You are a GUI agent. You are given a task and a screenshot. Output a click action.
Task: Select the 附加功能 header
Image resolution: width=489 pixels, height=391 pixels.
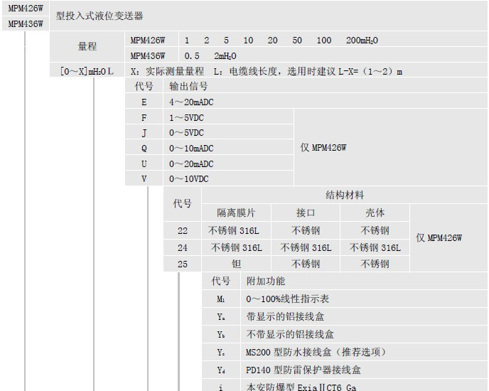266,282
